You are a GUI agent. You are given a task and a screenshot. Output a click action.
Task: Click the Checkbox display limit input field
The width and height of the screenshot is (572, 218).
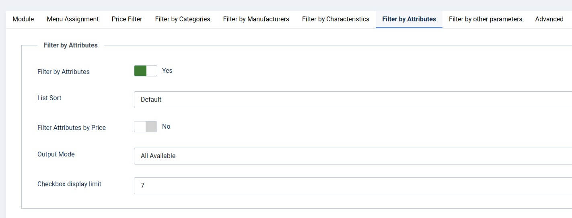click(352, 186)
